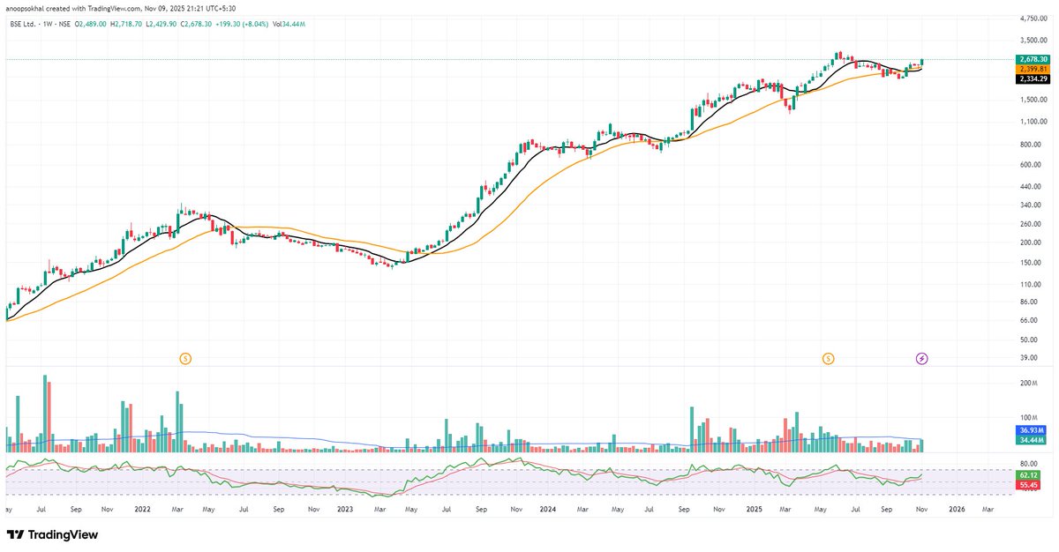This screenshot has height=552, width=1059.
Task: Click the 340.00 price axis label
Action: point(1031,205)
